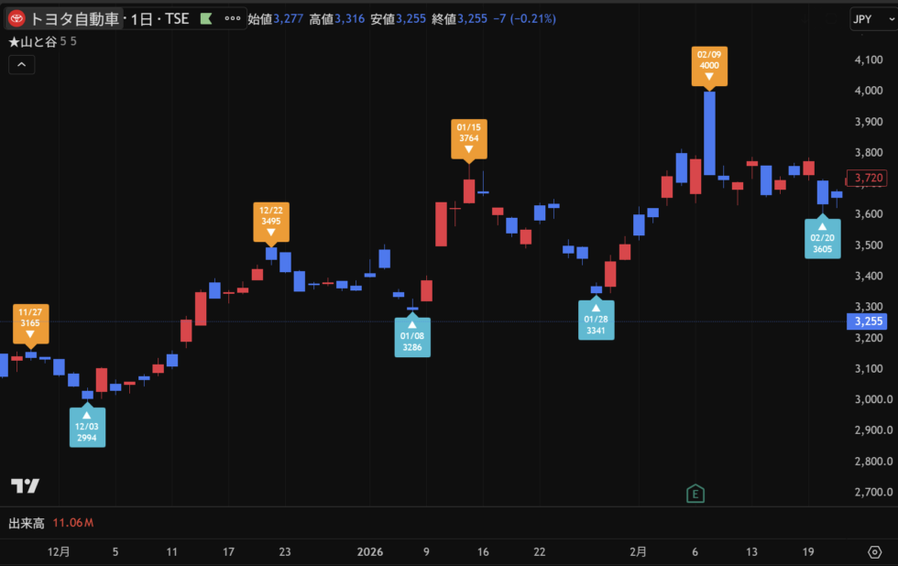Click the 12/03 2994 valley label
Screen dimensions: 898x566
87,427
